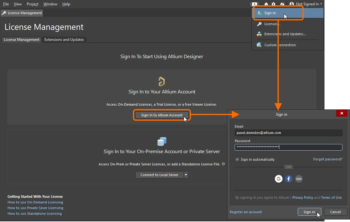Open the Connect to Local Server dropdown arrow

coord(186,175)
